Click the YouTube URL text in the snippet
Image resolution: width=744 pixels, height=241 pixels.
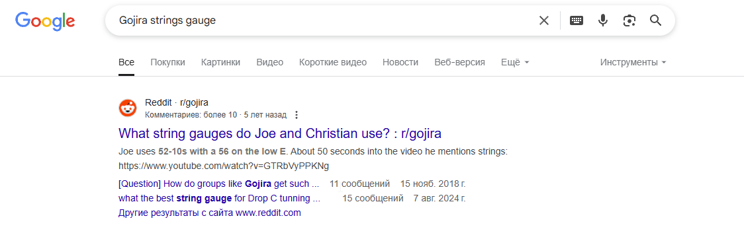(224, 166)
